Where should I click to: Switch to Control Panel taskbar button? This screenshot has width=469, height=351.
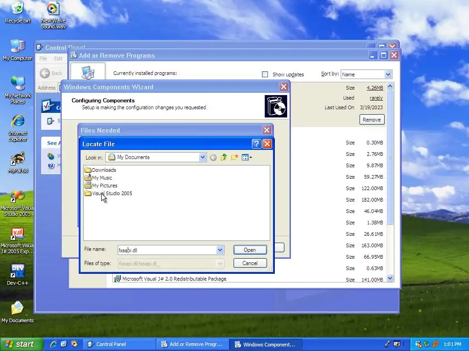coord(119,344)
